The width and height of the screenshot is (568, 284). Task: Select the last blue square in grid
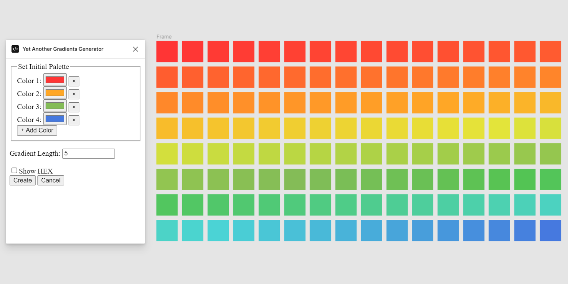click(x=550, y=230)
